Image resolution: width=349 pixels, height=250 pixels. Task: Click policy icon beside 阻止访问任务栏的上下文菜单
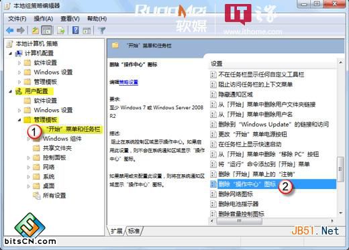coord(213,84)
